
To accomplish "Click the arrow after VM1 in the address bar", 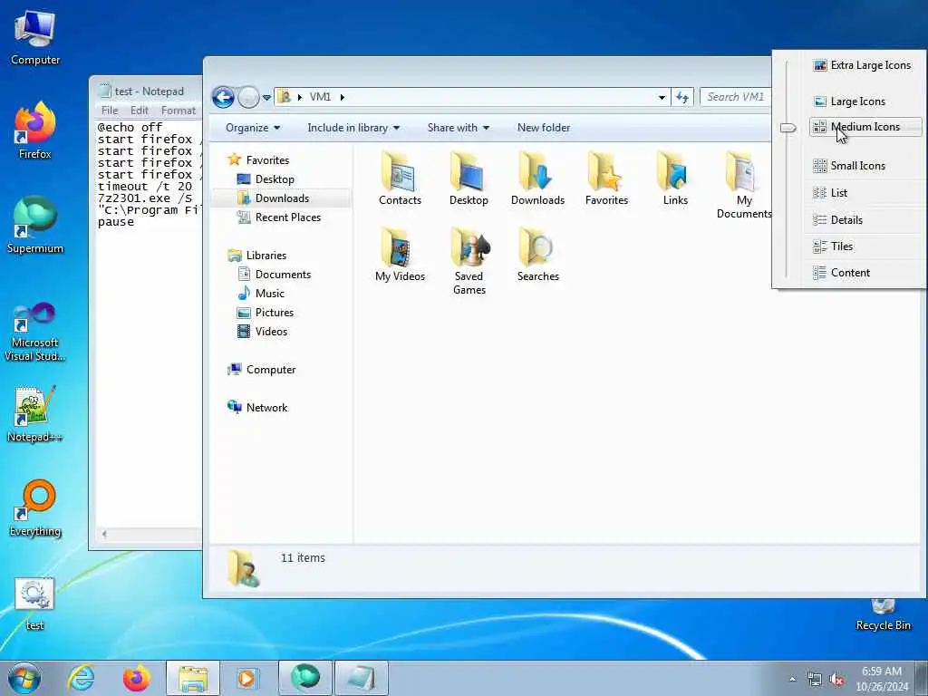I will [x=342, y=97].
